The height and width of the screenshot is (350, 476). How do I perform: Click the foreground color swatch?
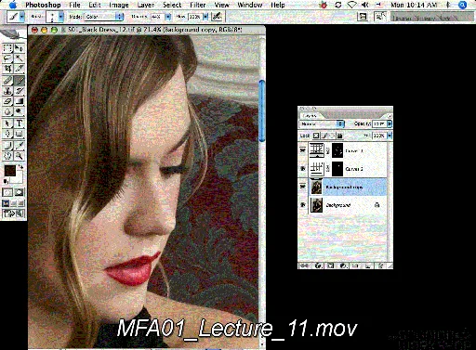10,171
